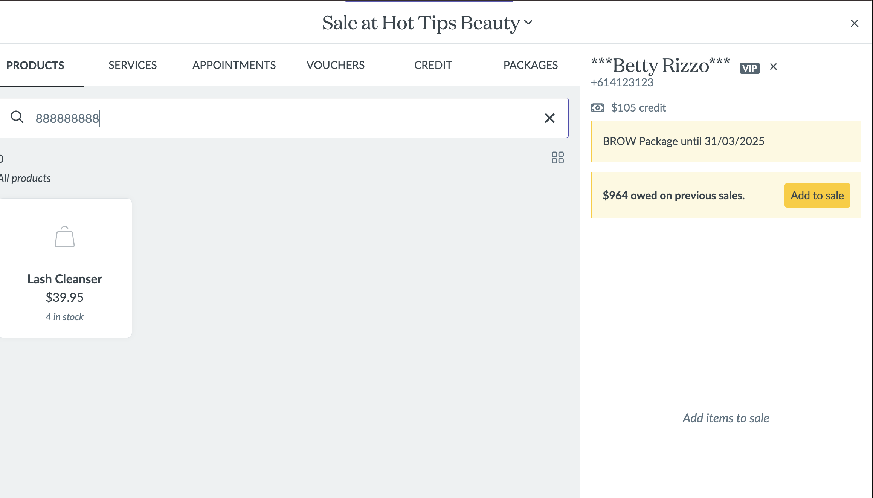Click the BROW Package until 31/03/2025 notice
Image resolution: width=873 pixels, height=498 pixels.
[x=726, y=141]
